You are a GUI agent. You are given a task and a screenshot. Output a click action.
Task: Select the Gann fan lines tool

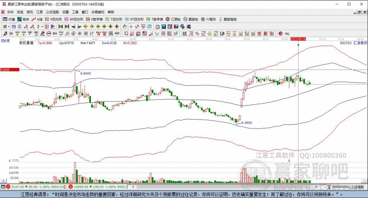132,33
